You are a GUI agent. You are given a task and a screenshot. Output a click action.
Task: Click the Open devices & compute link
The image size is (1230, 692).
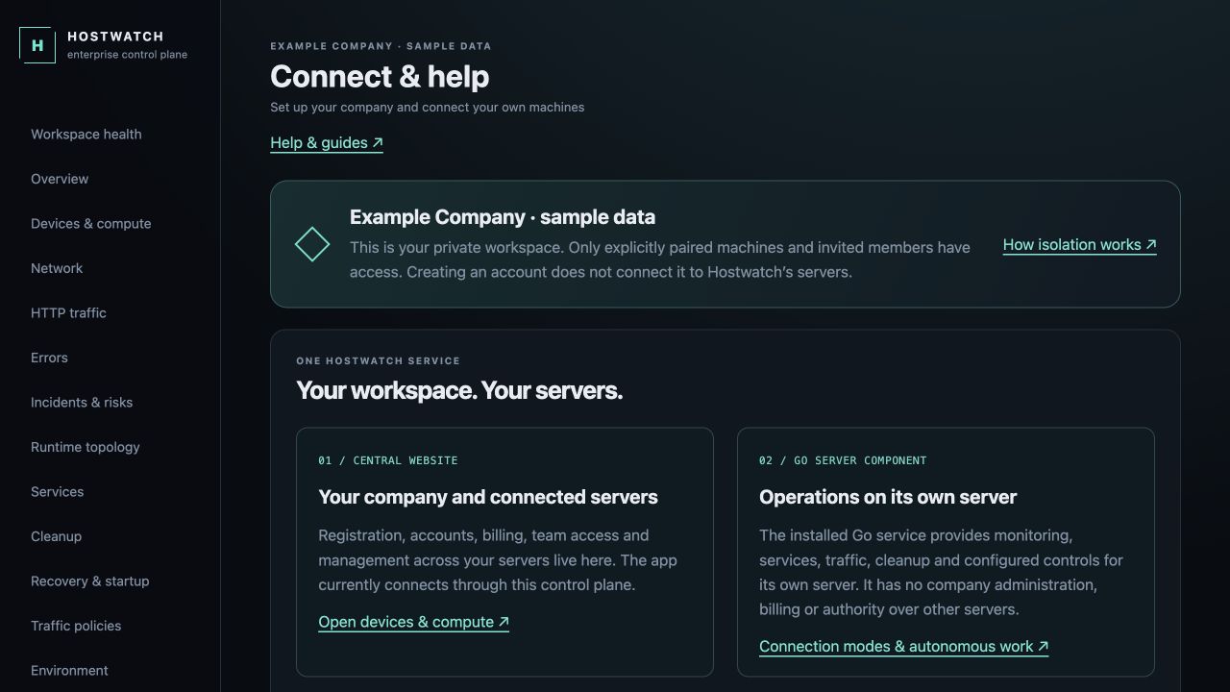point(414,623)
